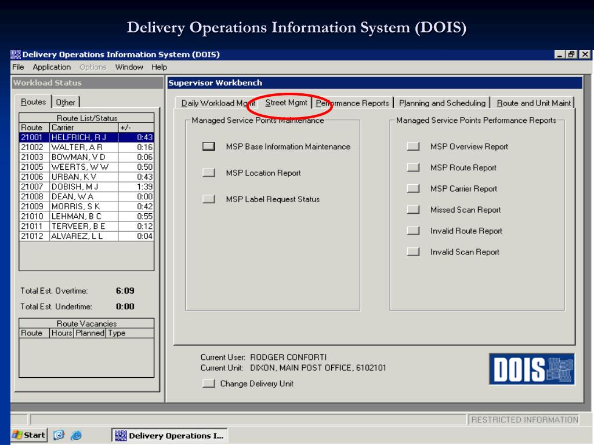Switch to the Other tab in Workload Status
The image size is (594, 445).
tap(66, 102)
